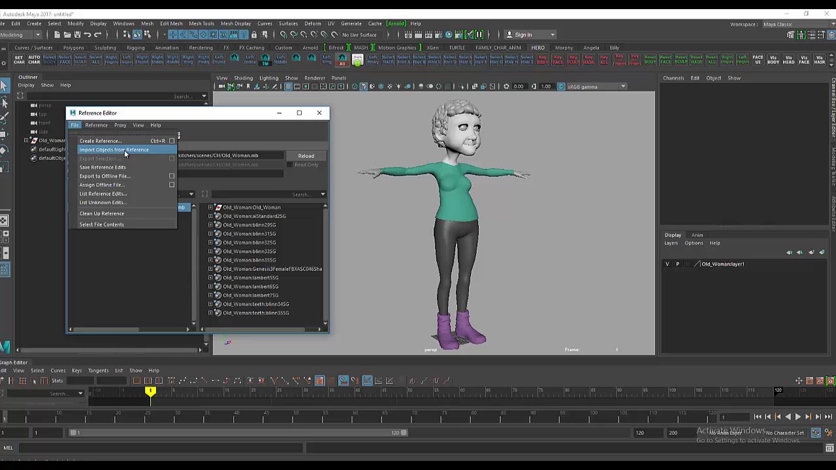Click the Redo arrow icon in status line

98,35
